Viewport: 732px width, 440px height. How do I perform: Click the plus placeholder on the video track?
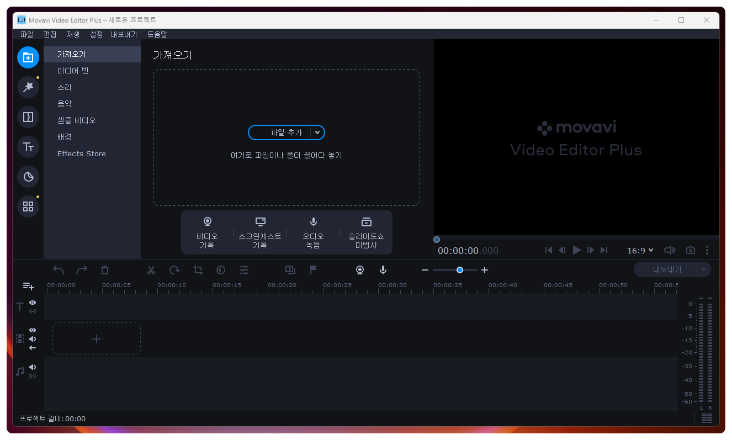click(97, 339)
